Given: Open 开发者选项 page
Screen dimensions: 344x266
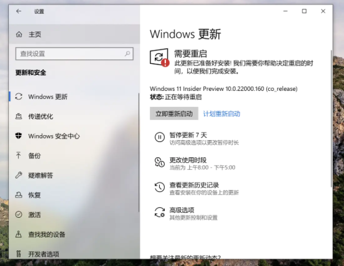Looking at the screenshot, I should [74, 254].
